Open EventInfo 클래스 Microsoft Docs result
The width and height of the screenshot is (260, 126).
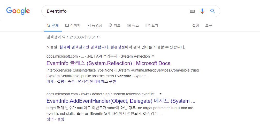(109, 63)
